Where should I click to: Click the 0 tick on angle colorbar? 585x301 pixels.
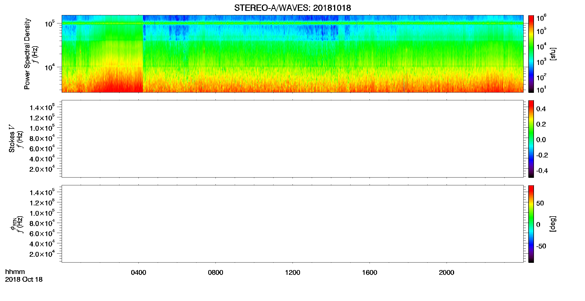538,225
